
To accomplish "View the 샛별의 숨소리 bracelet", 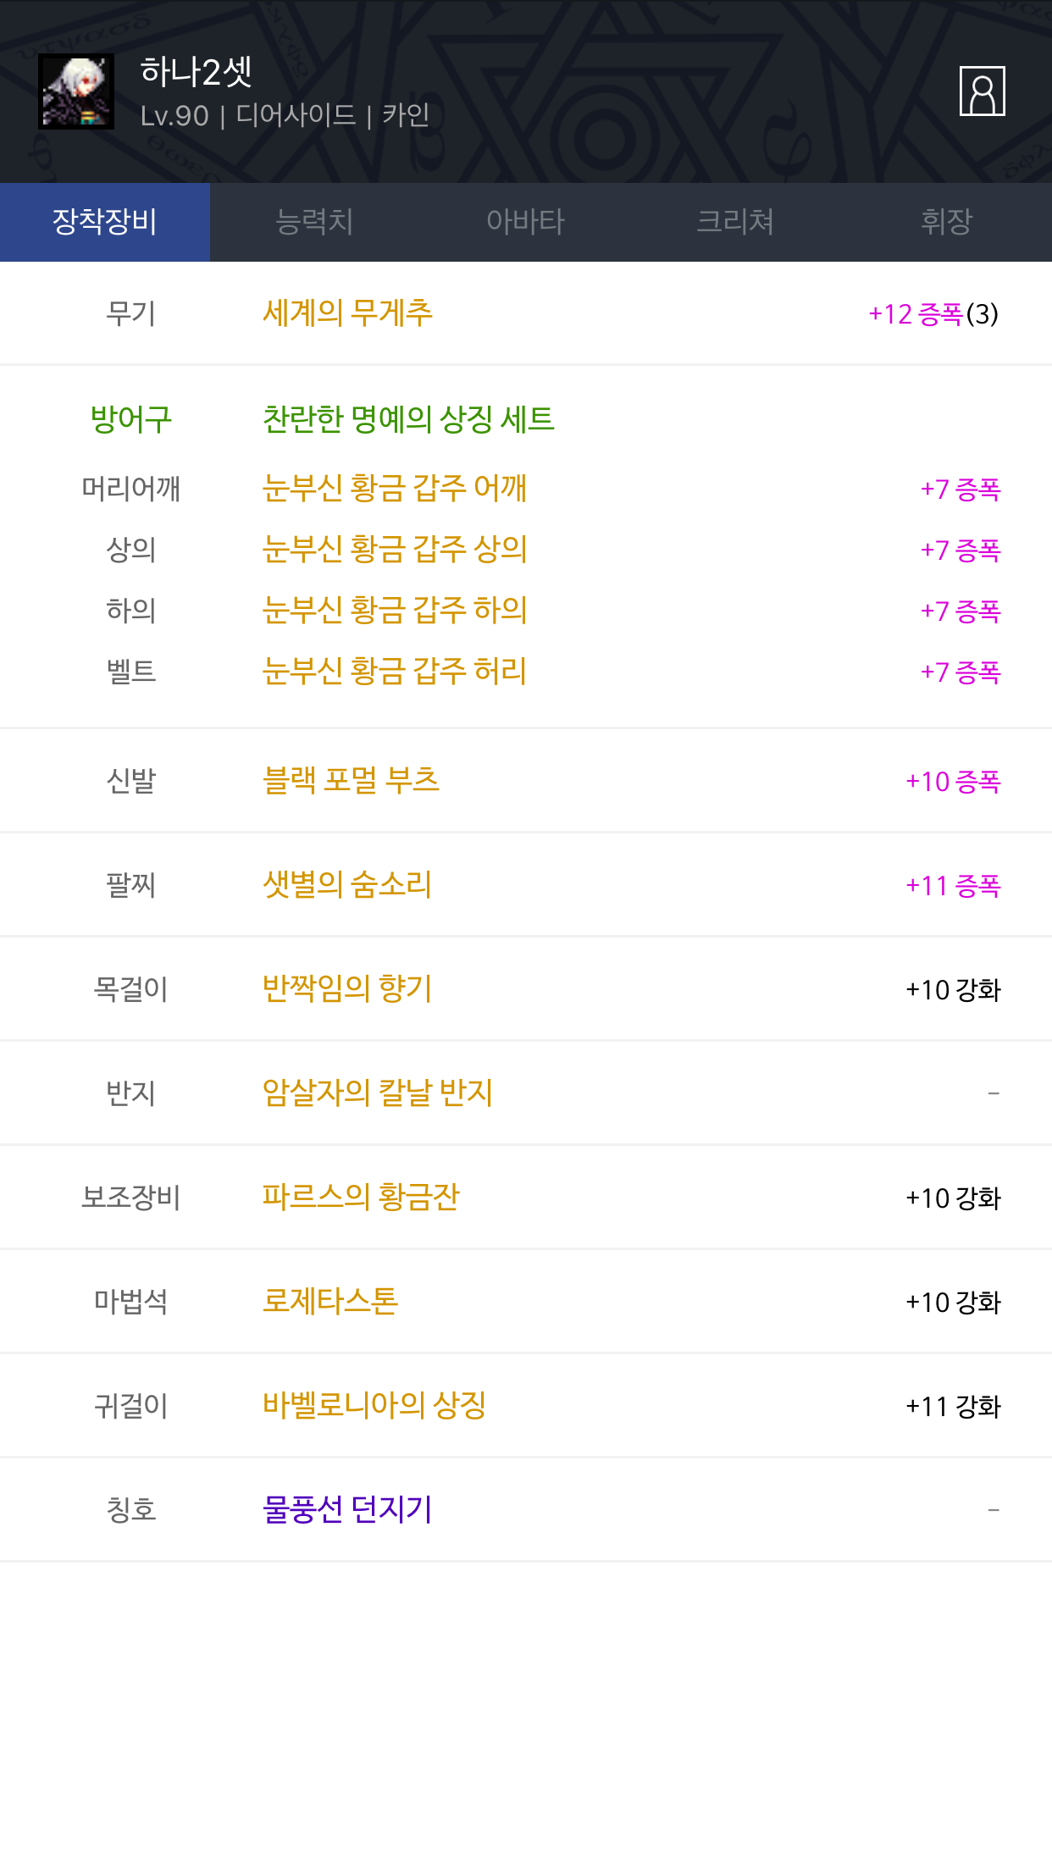I will (x=347, y=885).
